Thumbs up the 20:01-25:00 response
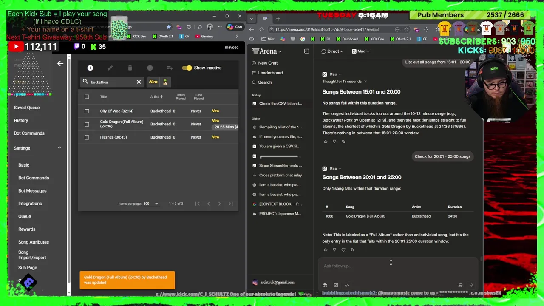544x306 pixels. tap(326, 249)
